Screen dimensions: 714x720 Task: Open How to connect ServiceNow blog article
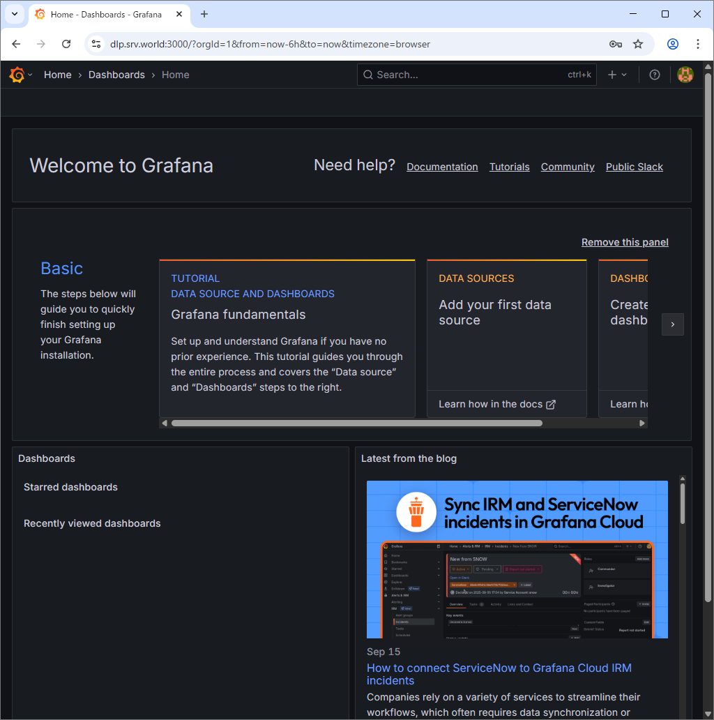(x=499, y=674)
